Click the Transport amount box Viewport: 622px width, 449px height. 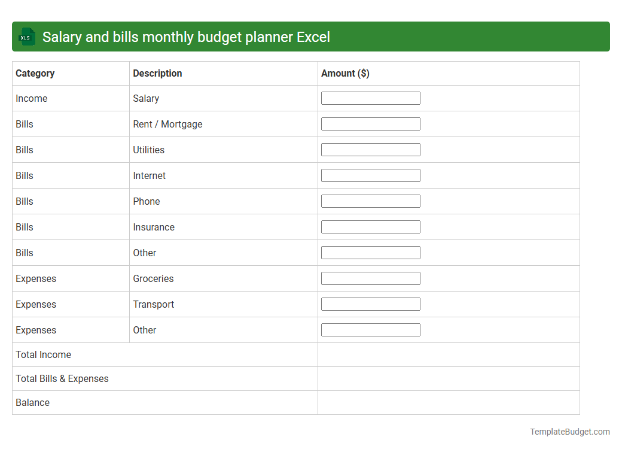(370, 304)
